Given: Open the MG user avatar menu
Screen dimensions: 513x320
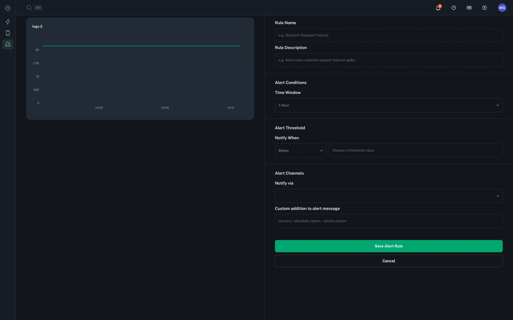Looking at the screenshot, I should [502, 8].
